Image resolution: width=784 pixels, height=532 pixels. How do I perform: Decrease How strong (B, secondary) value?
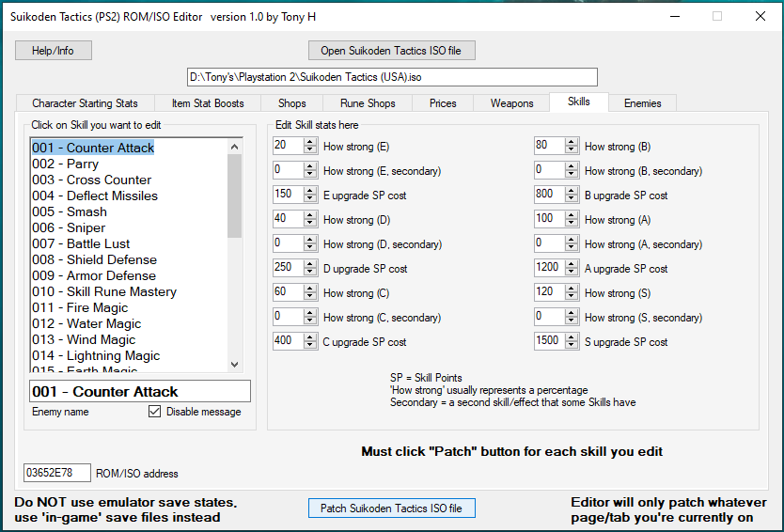[572, 174]
